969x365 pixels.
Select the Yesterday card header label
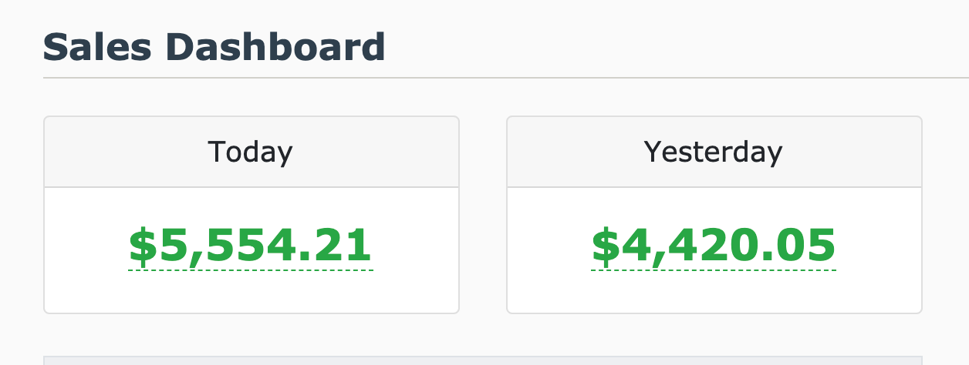714,152
